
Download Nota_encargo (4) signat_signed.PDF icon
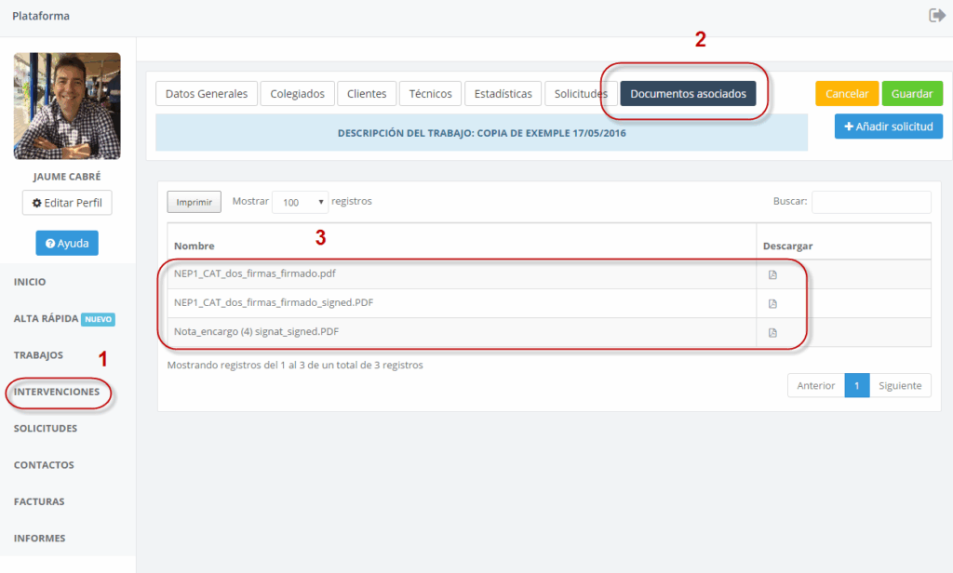click(772, 333)
